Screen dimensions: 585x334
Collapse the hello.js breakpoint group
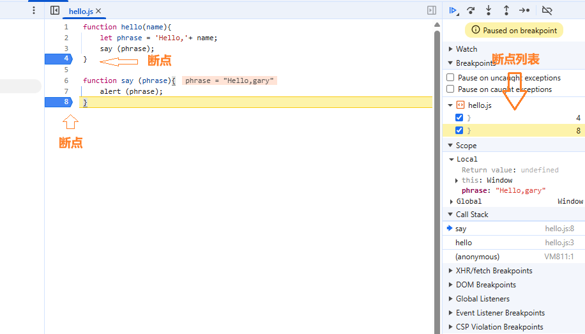451,105
